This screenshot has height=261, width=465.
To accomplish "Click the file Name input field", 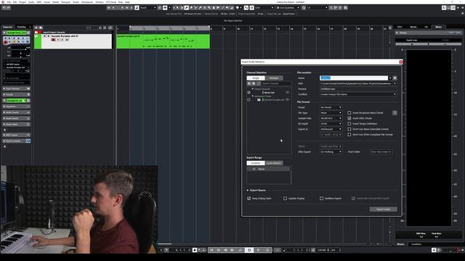I will pyautogui.click(x=354, y=78).
